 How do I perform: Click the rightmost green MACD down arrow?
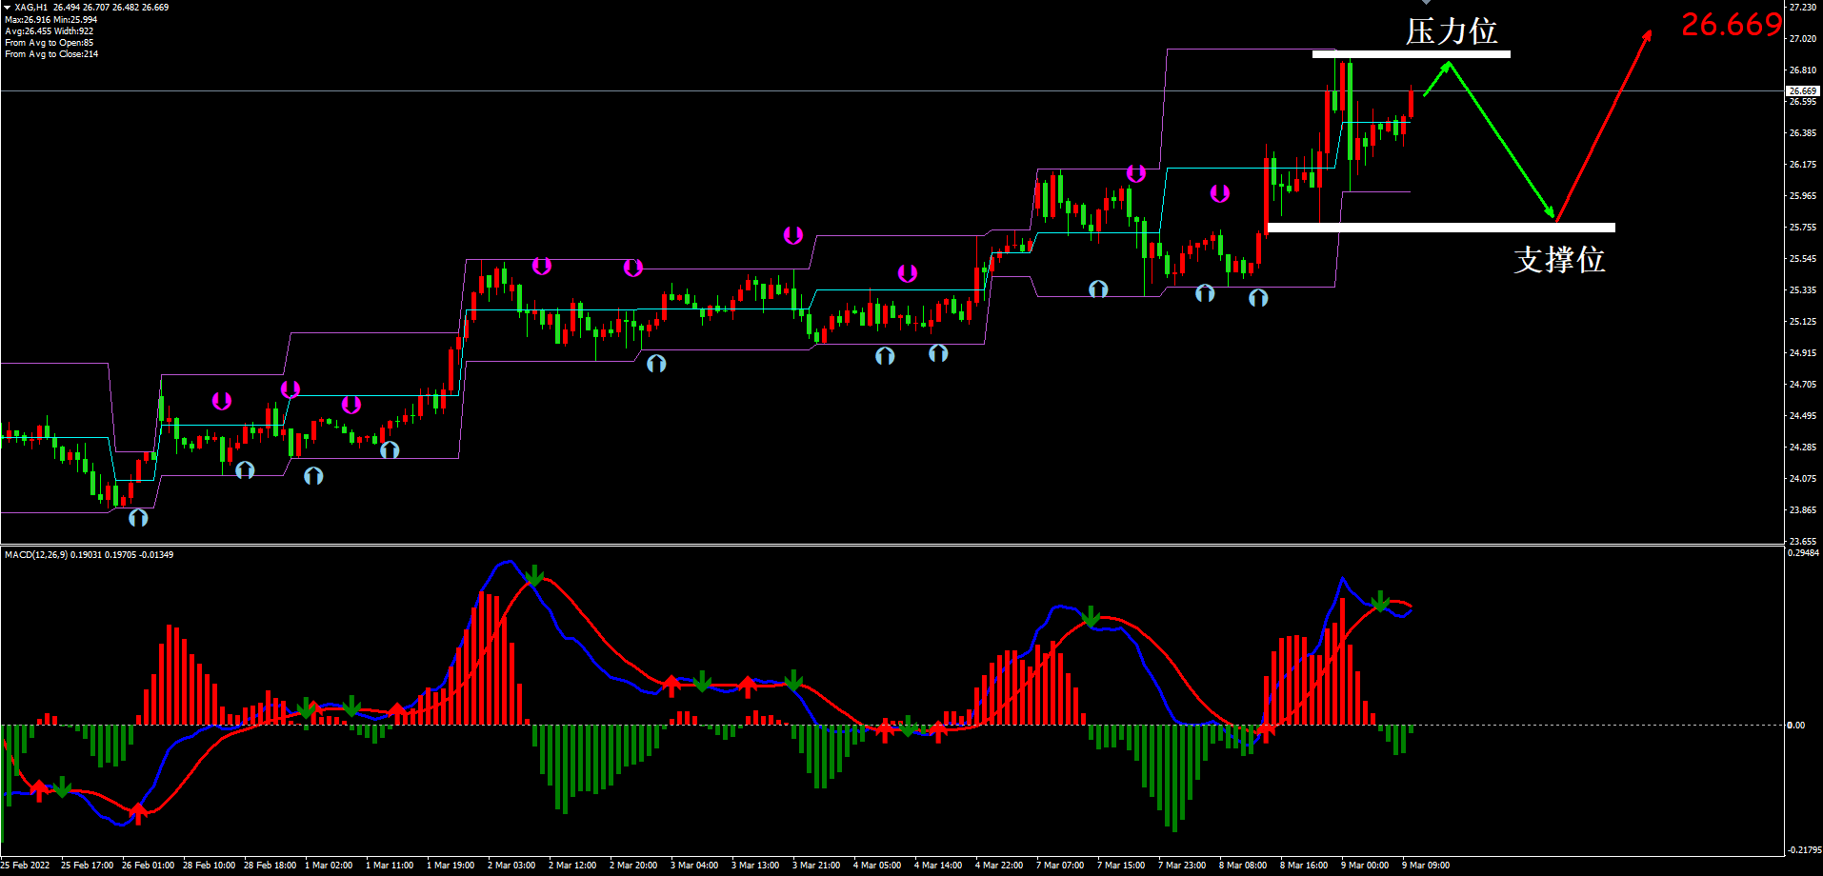(1380, 602)
